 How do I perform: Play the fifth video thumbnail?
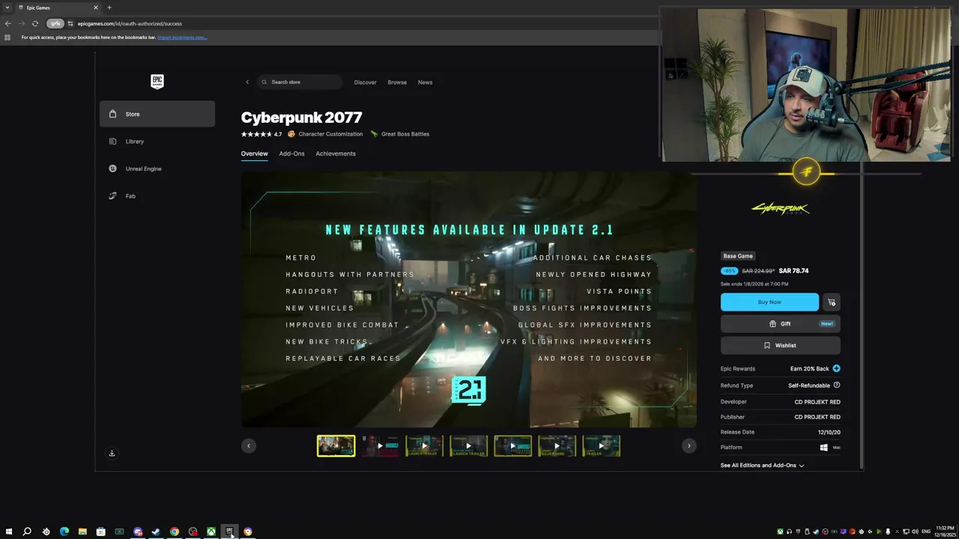(x=512, y=446)
